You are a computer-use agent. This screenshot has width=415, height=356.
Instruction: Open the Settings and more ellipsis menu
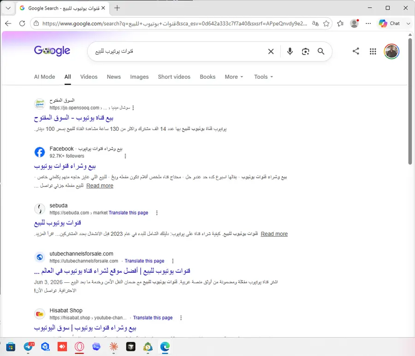(368, 23)
